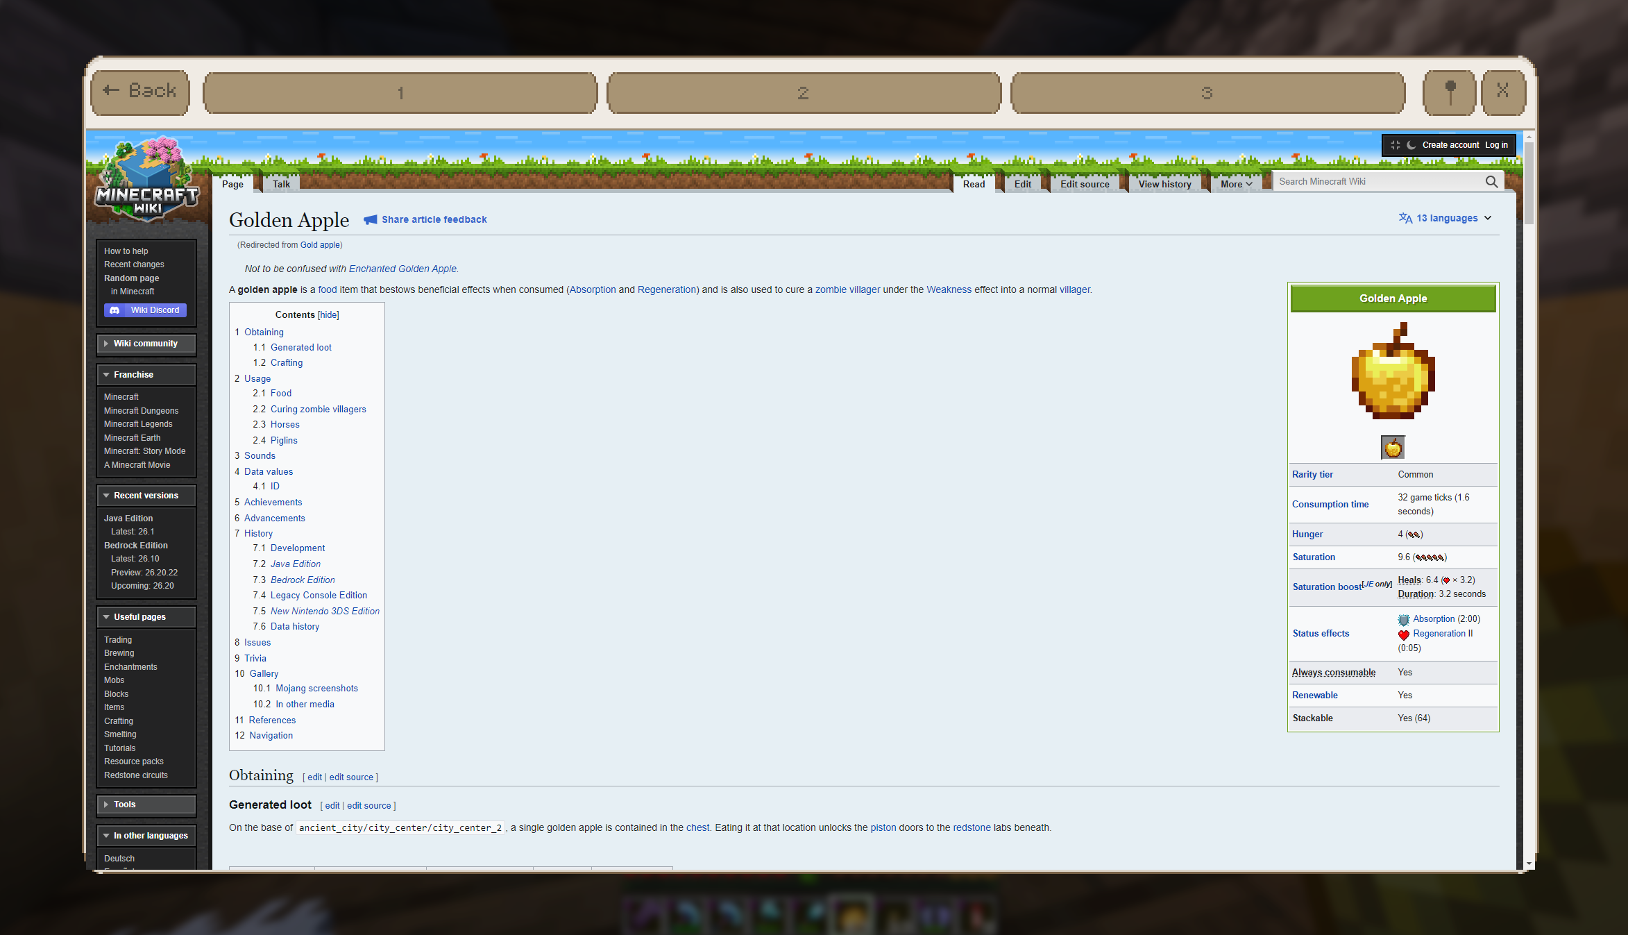Switch to overlay tab 3
1628x935 pixels.
[1207, 92]
